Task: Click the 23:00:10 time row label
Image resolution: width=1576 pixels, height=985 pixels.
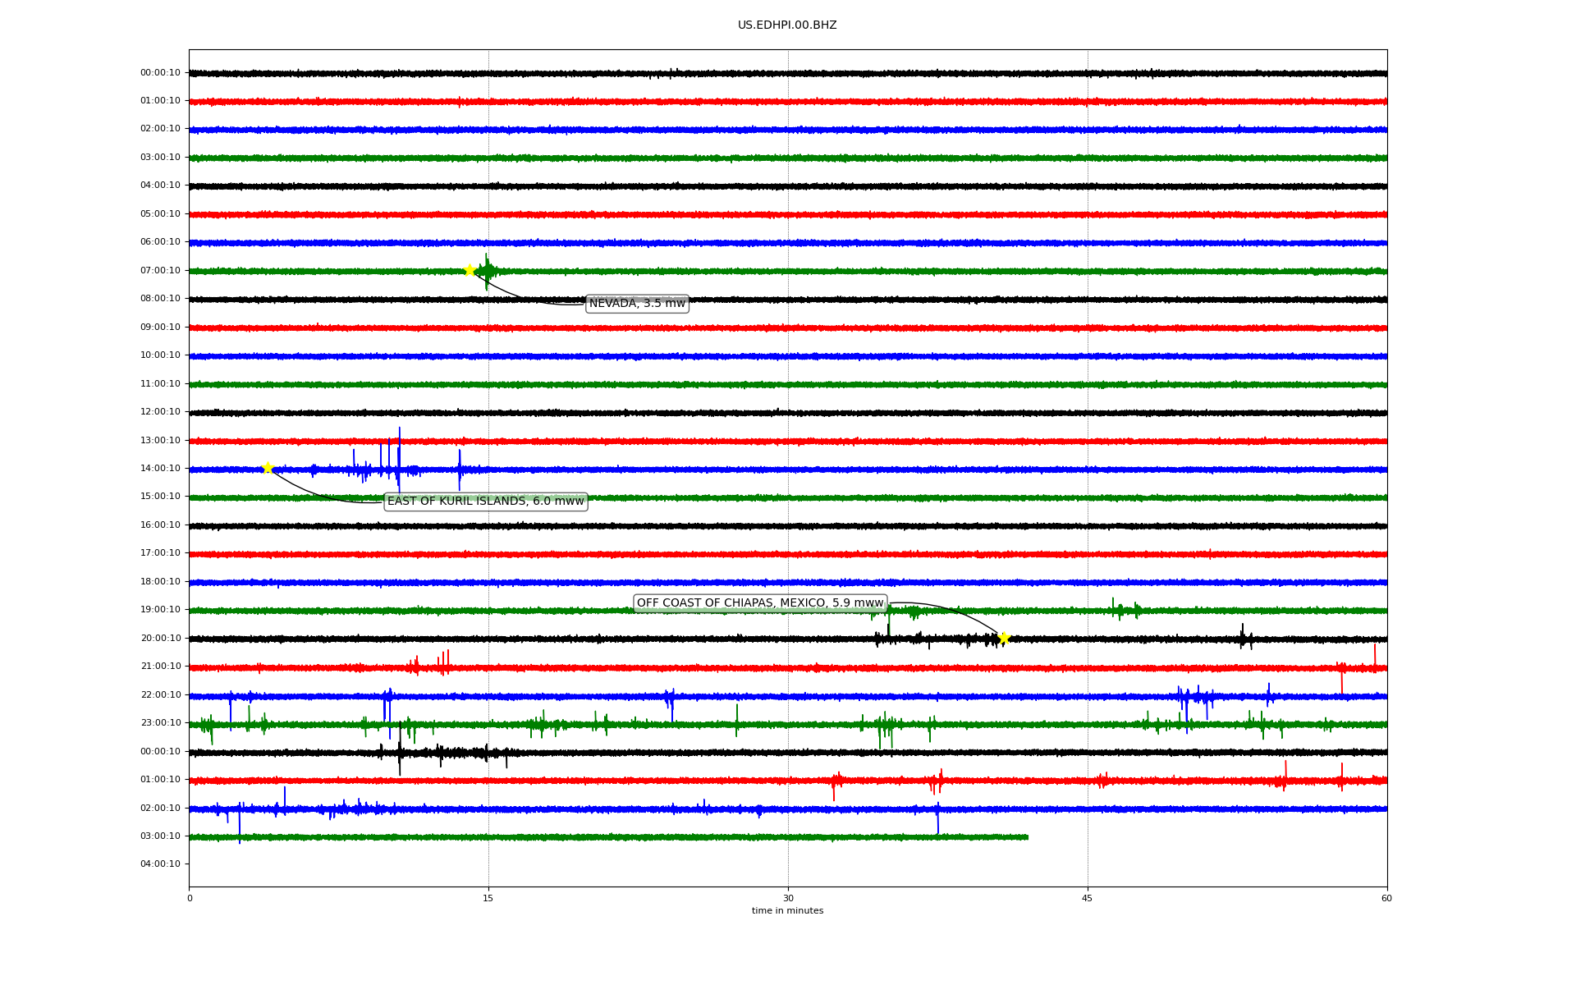Action: [160, 722]
